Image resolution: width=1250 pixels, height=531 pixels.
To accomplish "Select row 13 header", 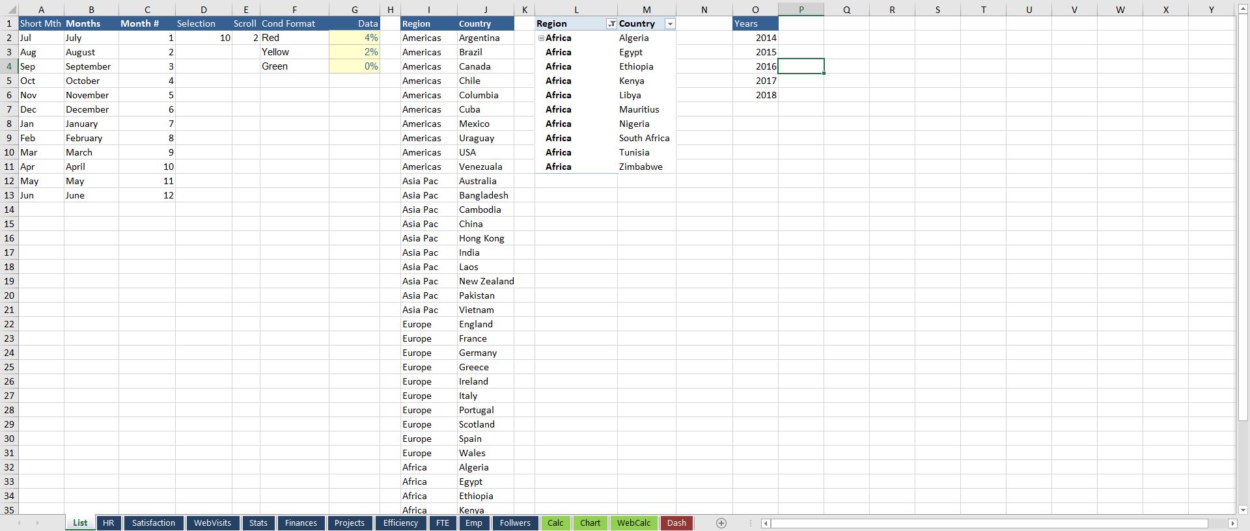I will pyautogui.click(x=9, y=195).
